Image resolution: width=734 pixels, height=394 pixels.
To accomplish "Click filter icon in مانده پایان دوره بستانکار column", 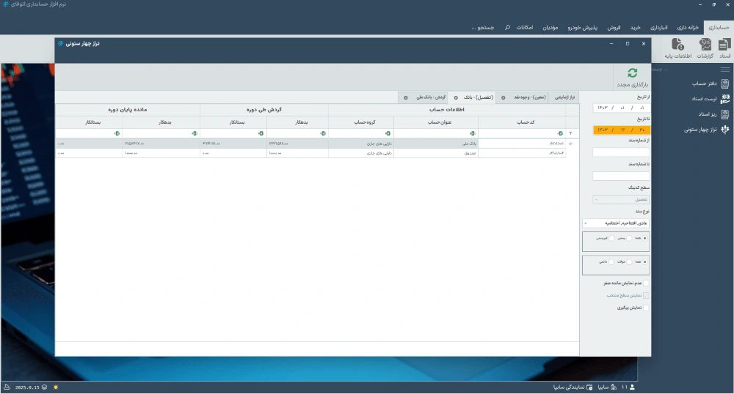I will [117, 133].
